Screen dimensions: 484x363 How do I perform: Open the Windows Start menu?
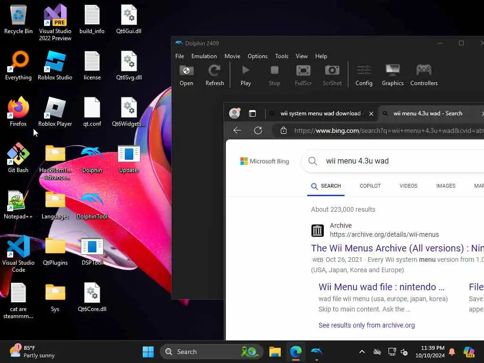(148, 352)
